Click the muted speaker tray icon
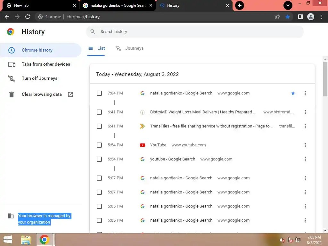 pyautogui.click(x=283, y=240)
